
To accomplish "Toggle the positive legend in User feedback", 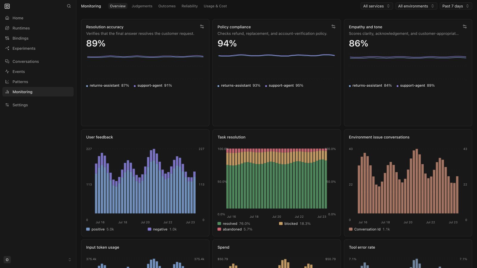I will point(100,229).
